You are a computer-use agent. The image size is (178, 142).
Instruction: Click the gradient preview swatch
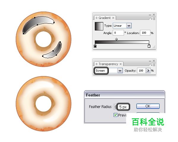(x=99, y=26)
